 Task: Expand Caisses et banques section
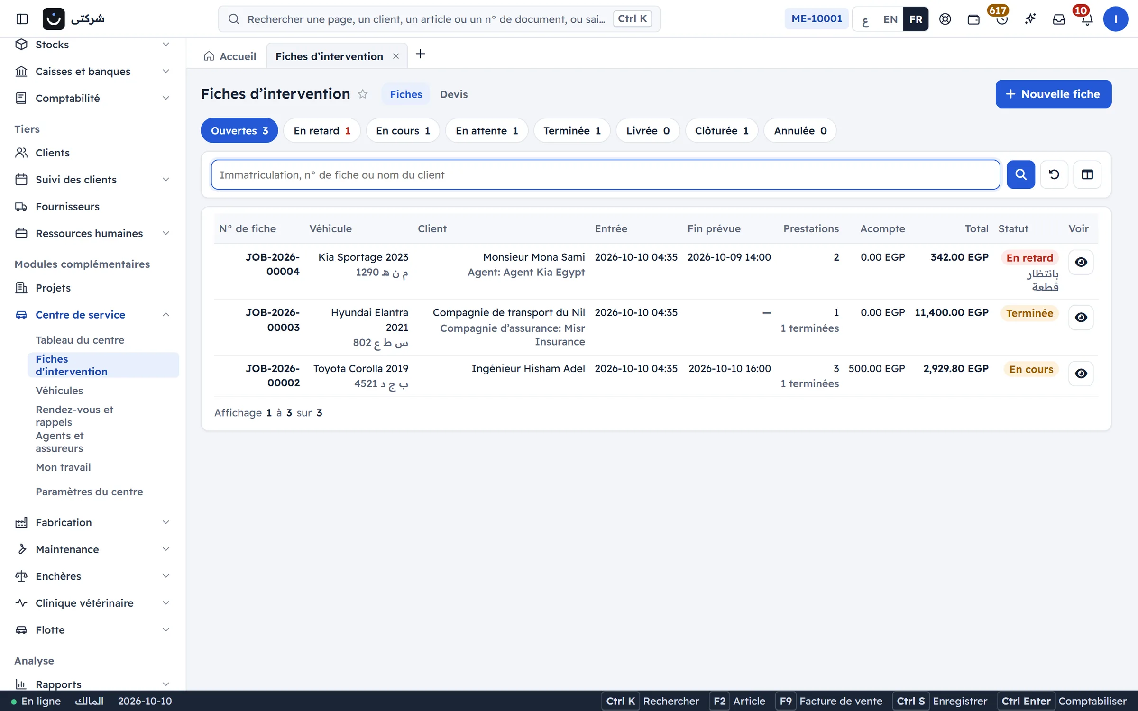tap(93, 71)
